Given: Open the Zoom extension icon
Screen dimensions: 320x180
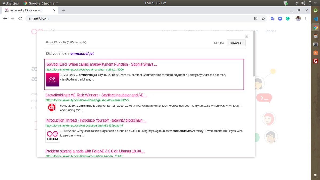Looking at the screenshot, I should coord(280,19).
